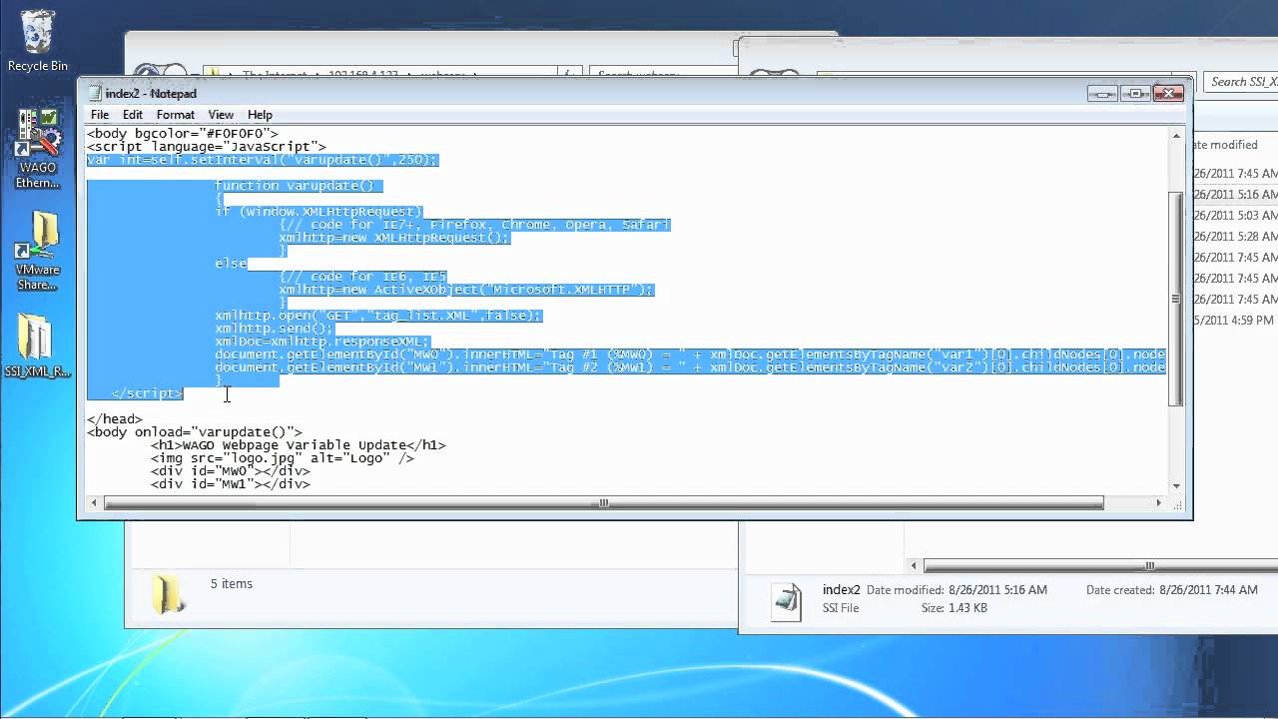The width and height of the screenshot is (1278, 719).
Task: Click the '5:16 AM' date row in Explorer
Action: click(x=1235, y=194)
